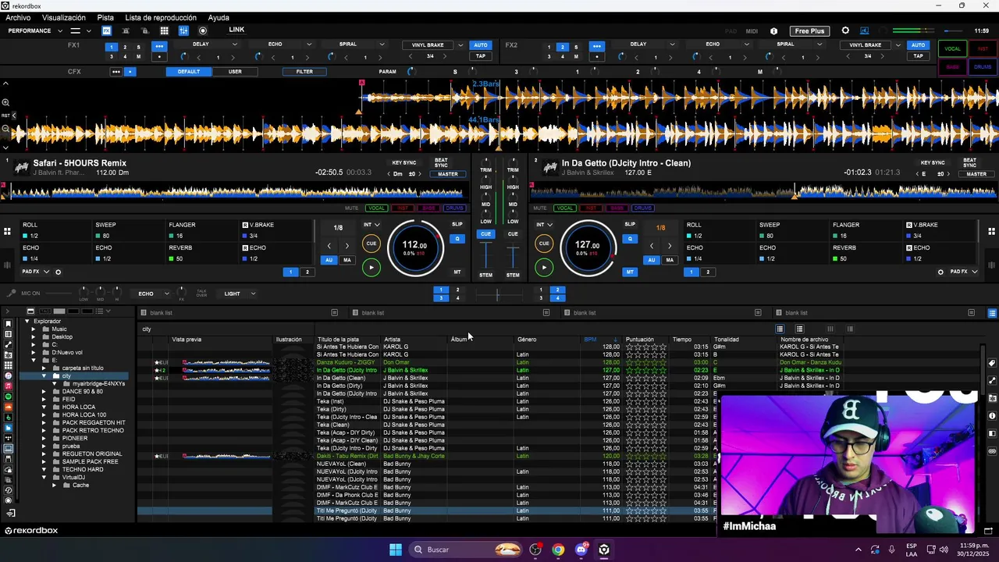999x562 pixels.
Task: Click the sync manager icon at sidebar bottom
Action: 11,513
